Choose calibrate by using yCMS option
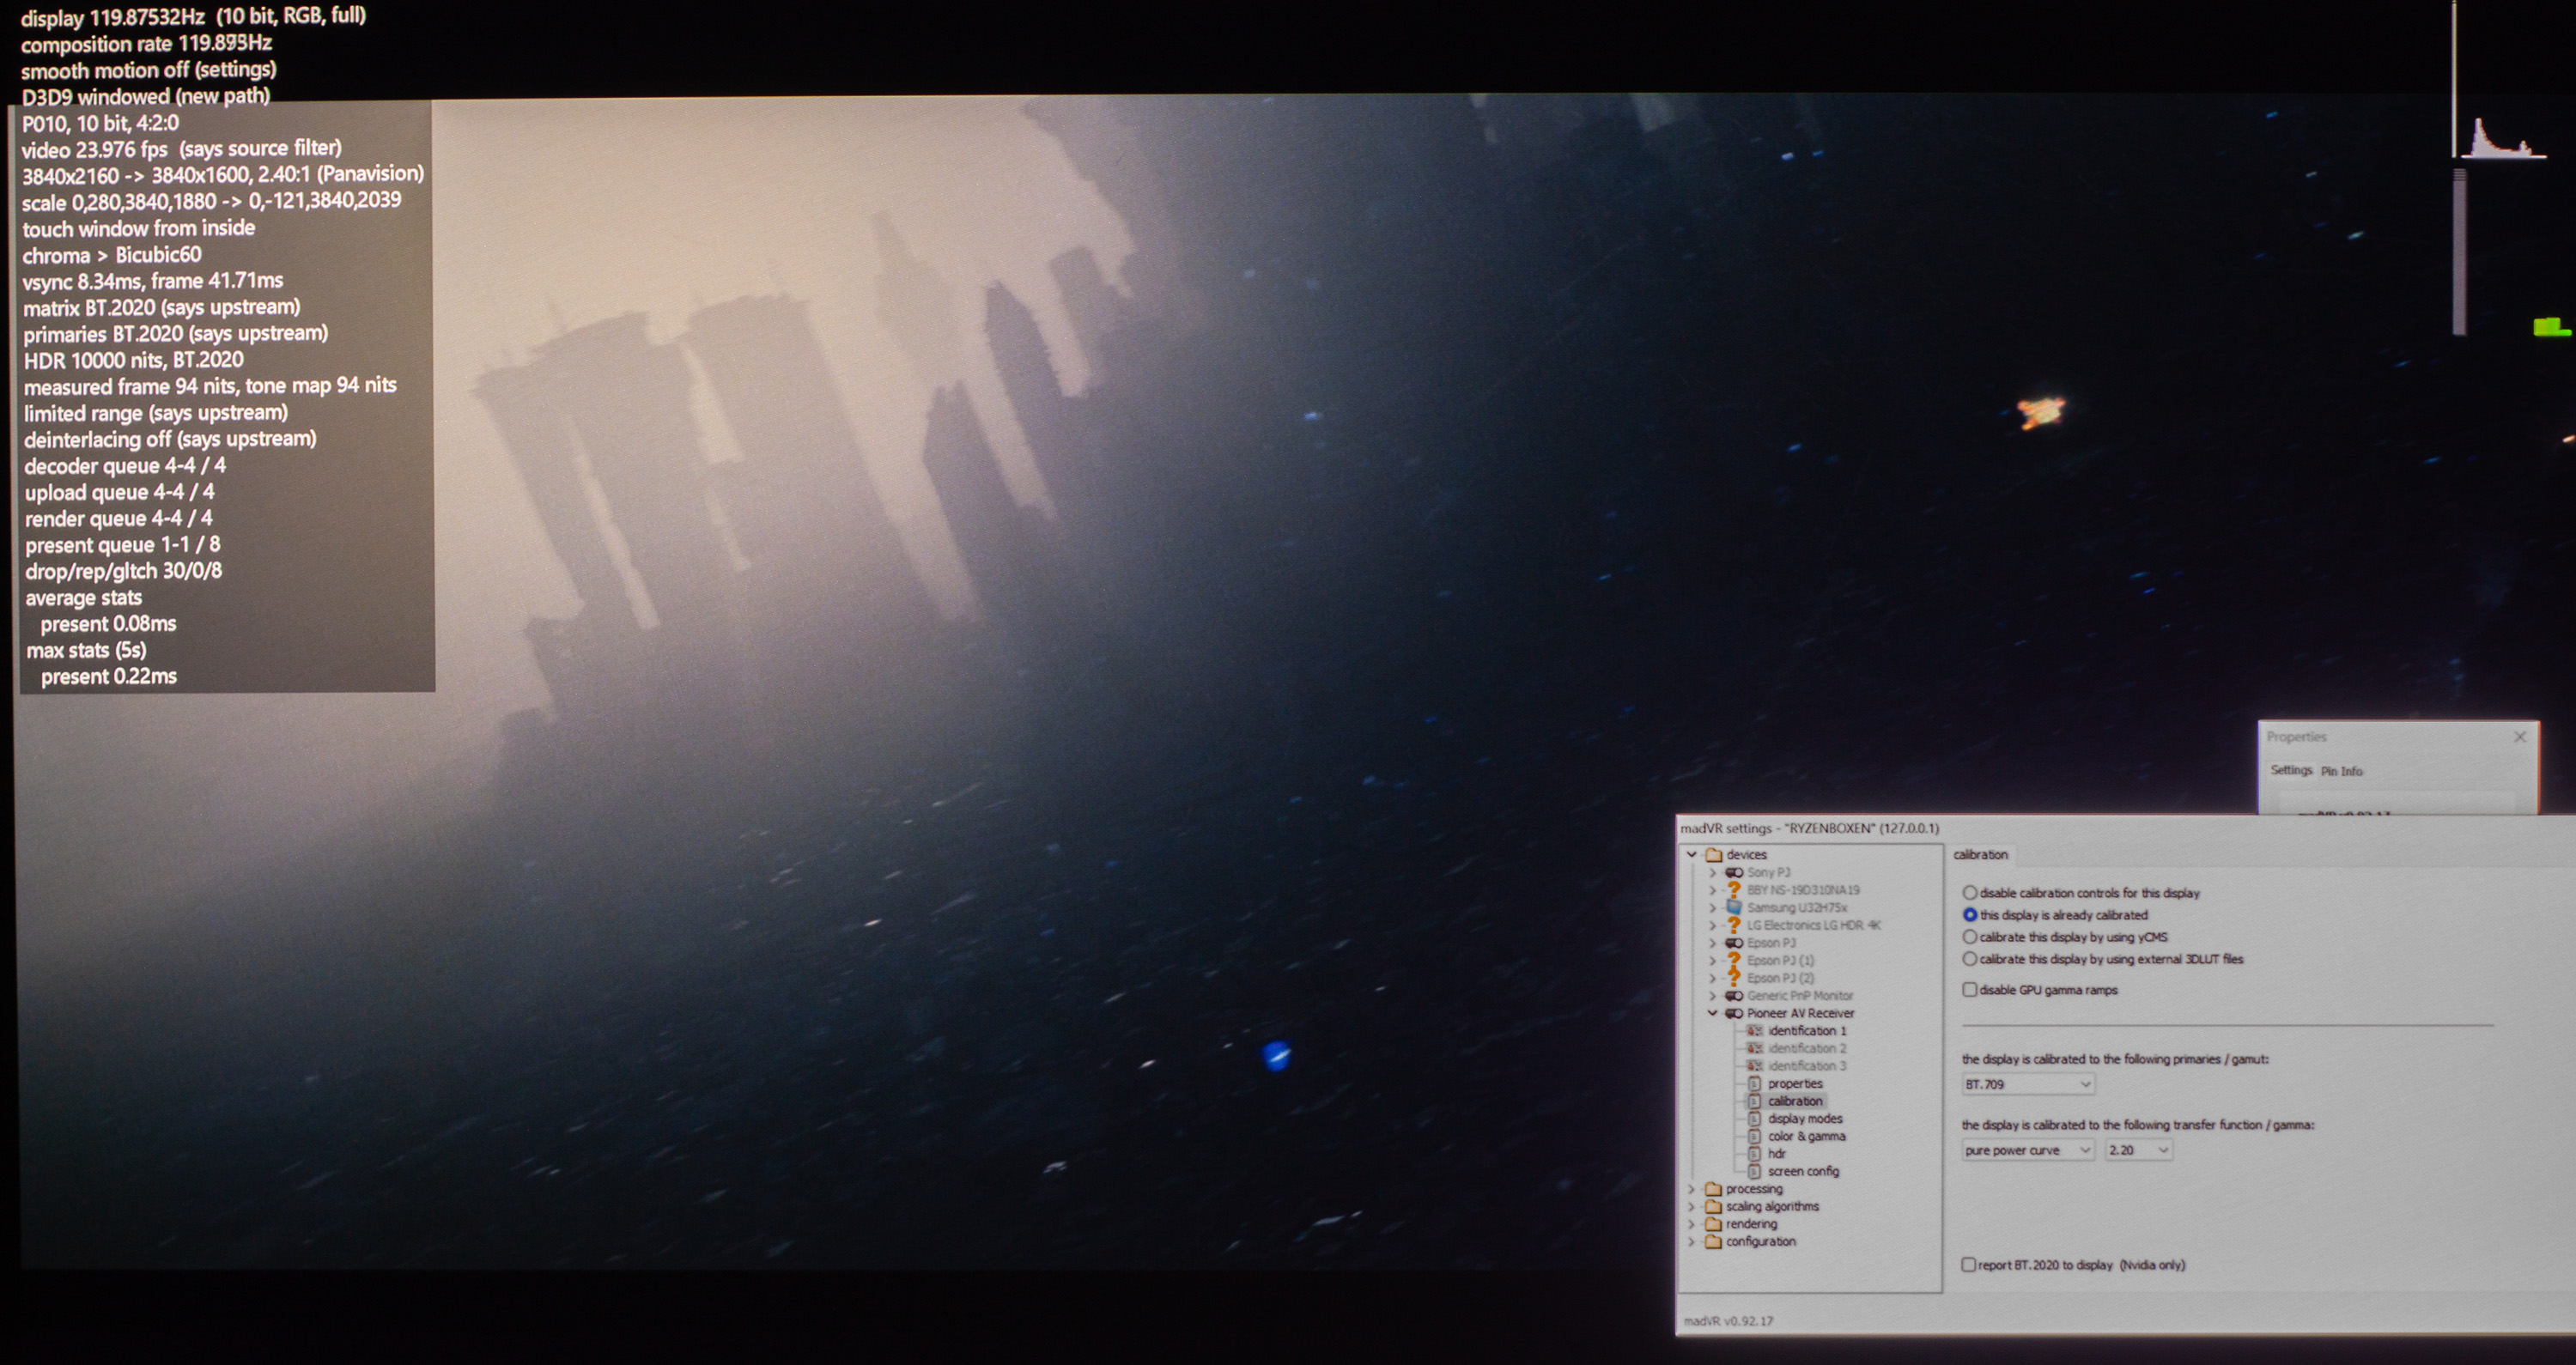Screen dimensions: 2576x1365 point(1969,937)
